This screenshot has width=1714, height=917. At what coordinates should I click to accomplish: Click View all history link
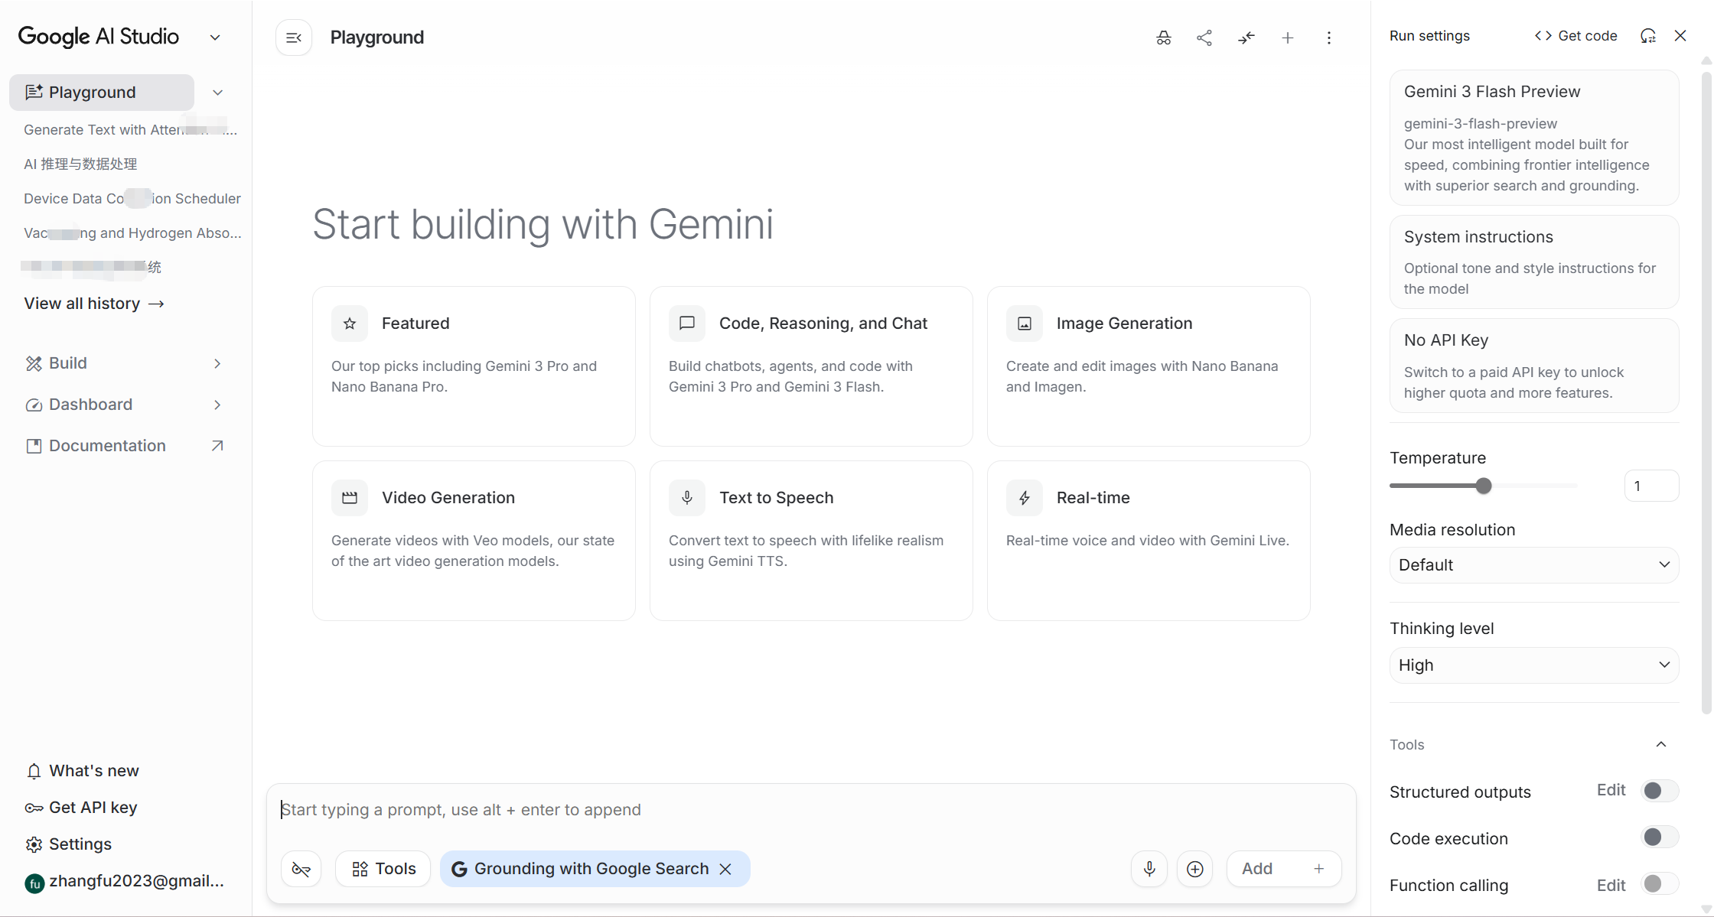tap(94, 304)
